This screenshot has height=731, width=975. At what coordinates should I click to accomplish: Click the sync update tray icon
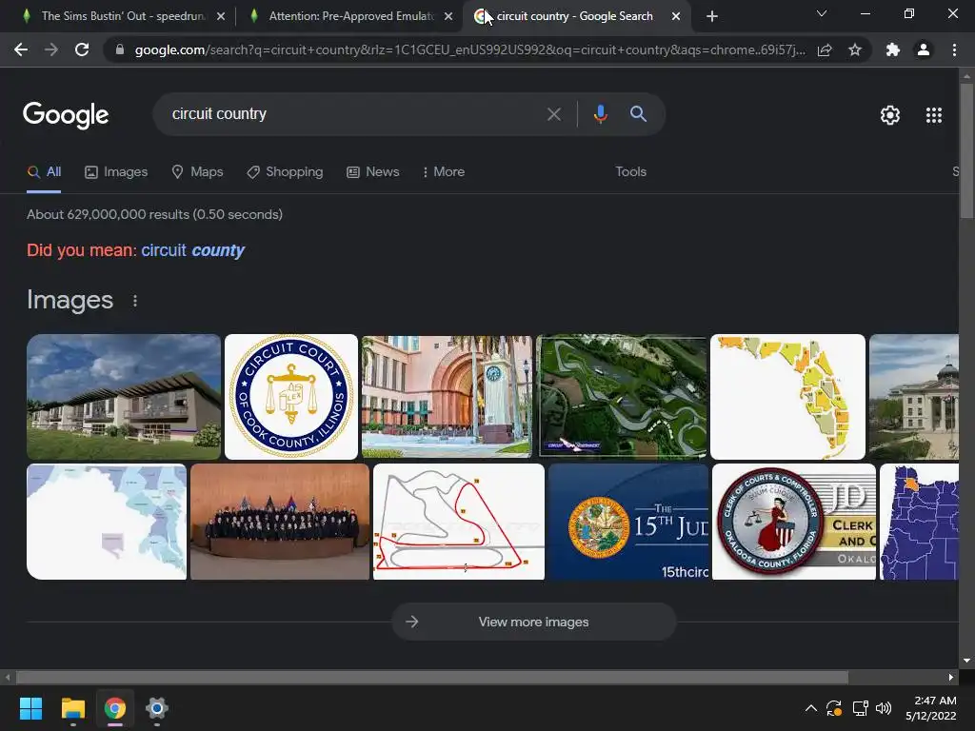(x=834, y=708)
